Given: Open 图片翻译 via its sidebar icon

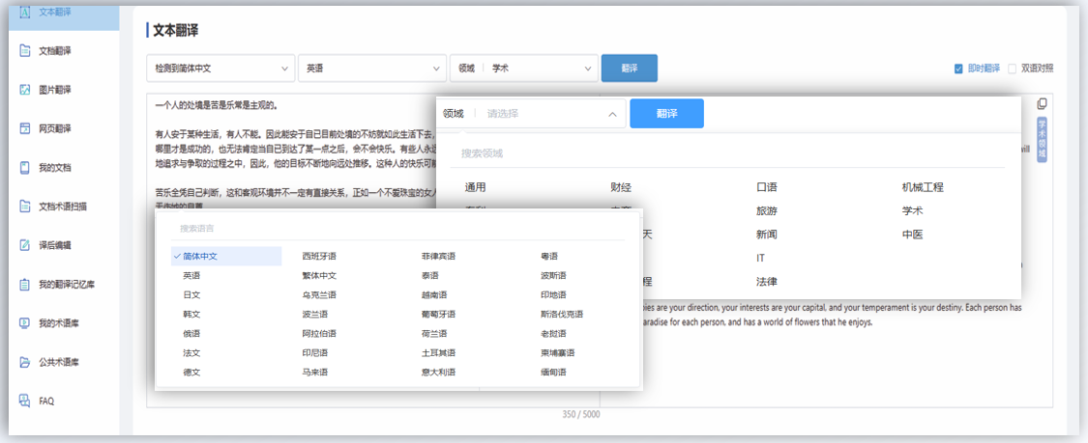Looking at the screenshot, I should tap(26, 90).
